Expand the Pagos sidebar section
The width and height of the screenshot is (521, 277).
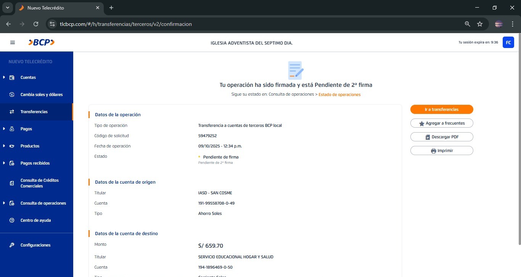4,129
